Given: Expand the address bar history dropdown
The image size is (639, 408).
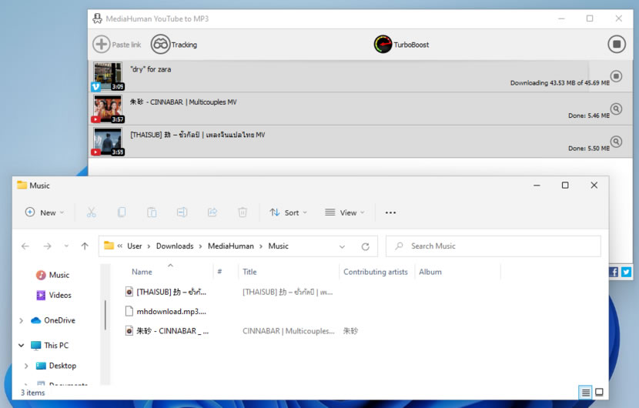Looking at the screenshot, I should [x=343, y=246].
